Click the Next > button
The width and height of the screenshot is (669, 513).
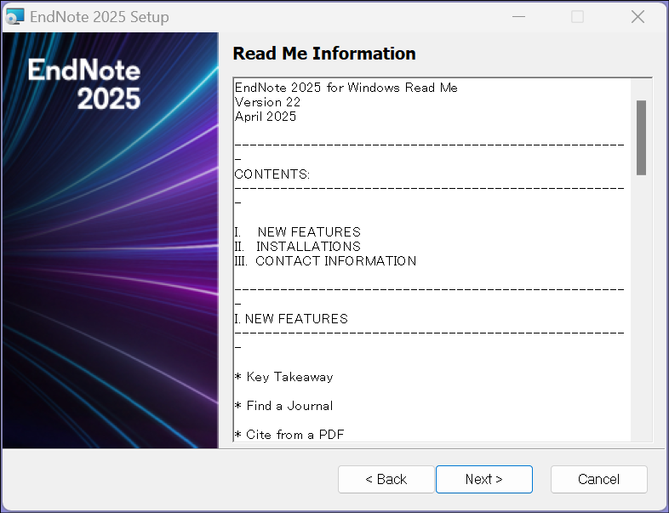[483, 479]
